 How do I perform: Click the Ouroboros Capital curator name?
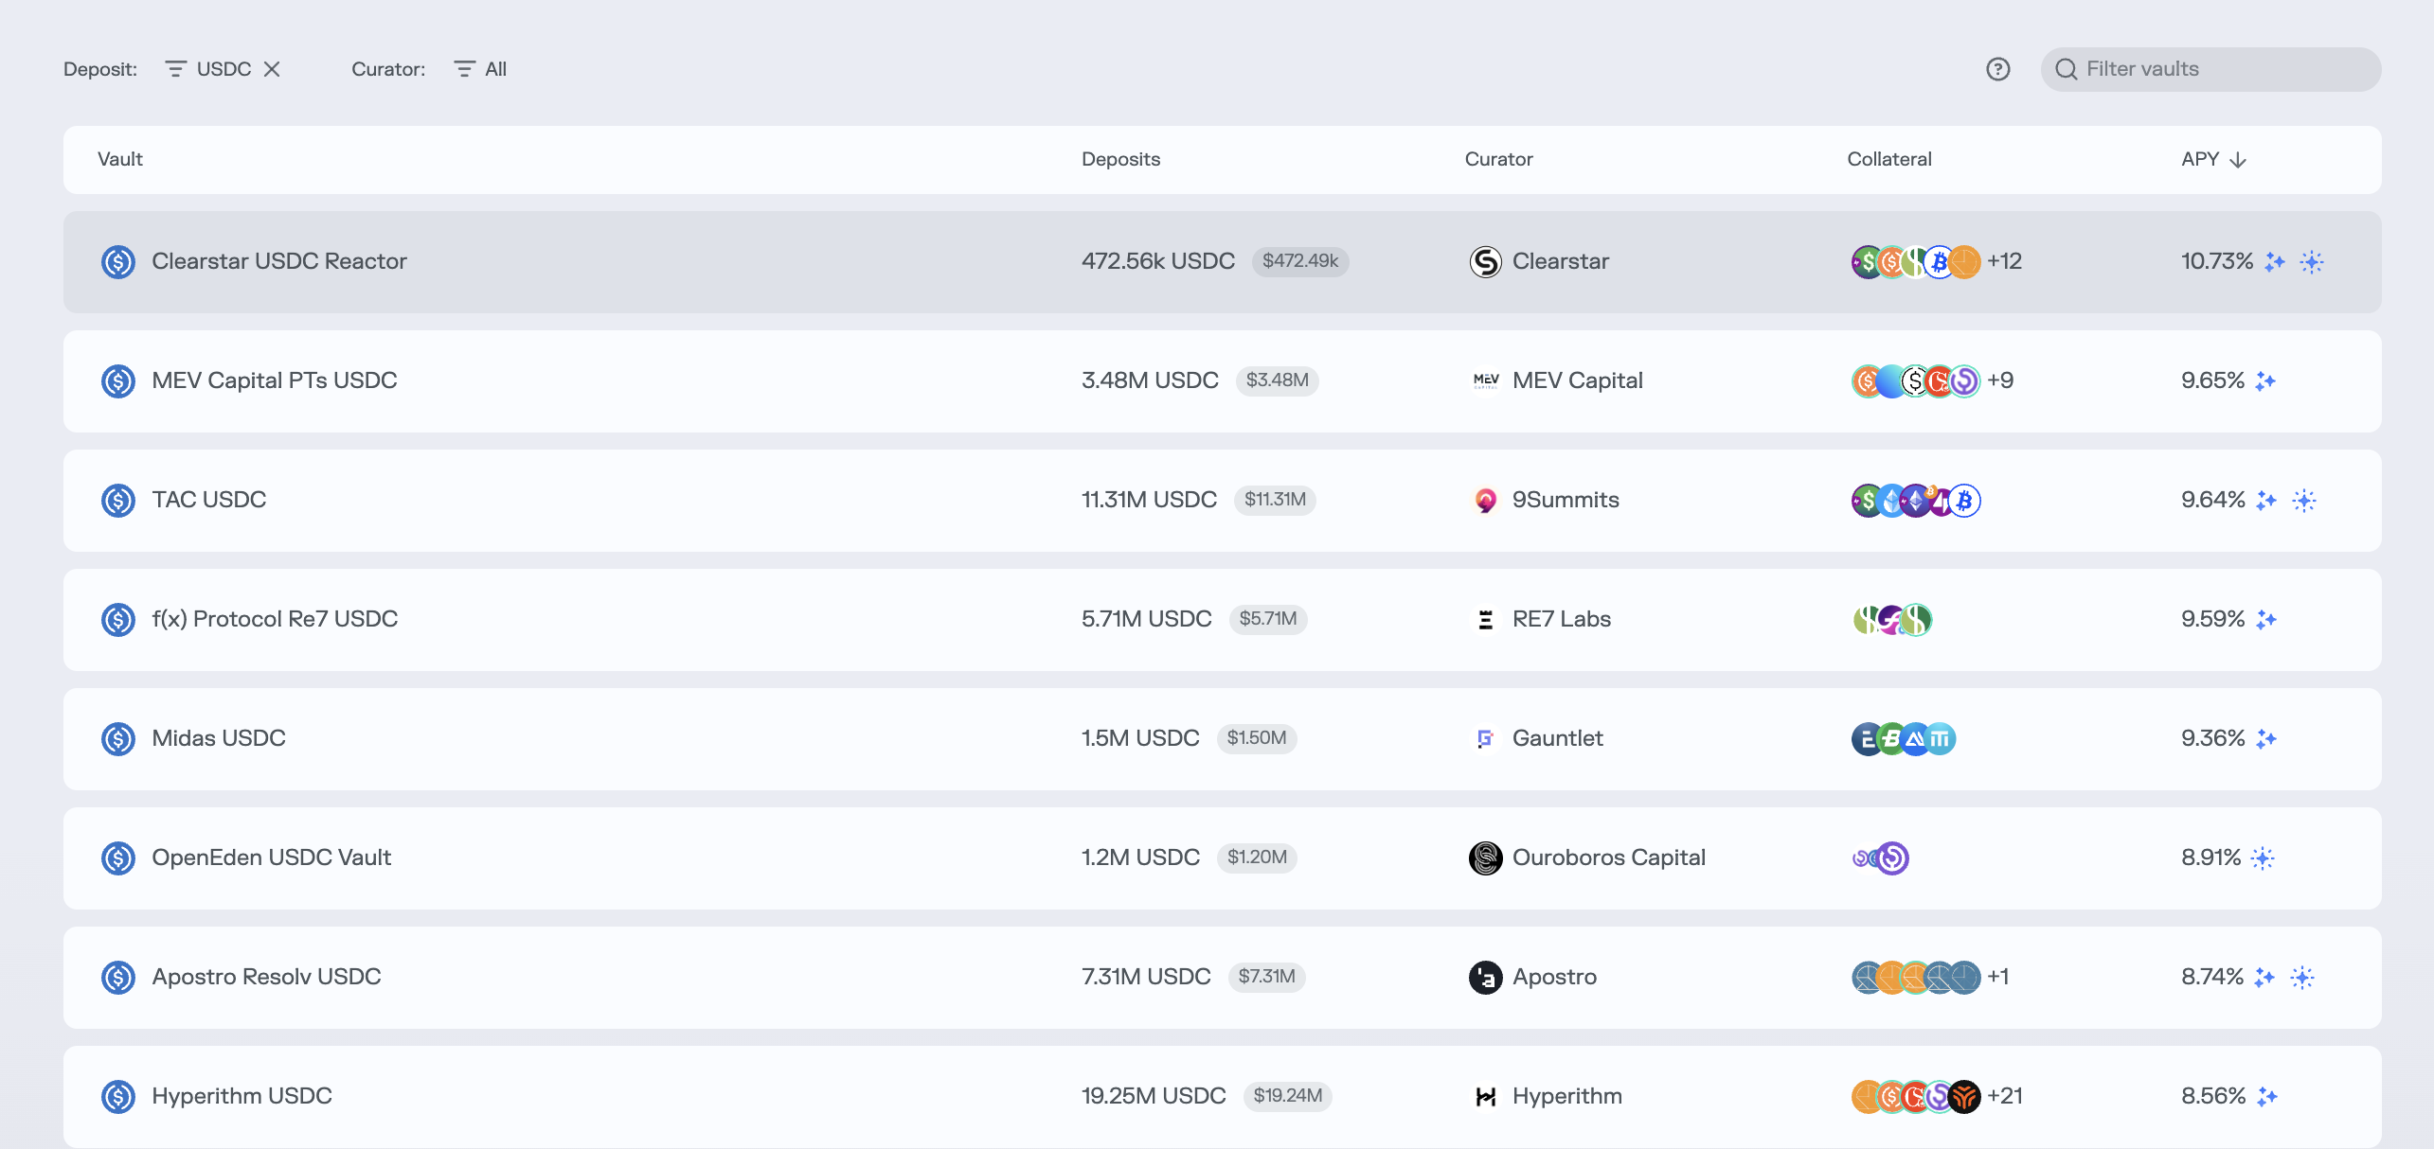1609,857
